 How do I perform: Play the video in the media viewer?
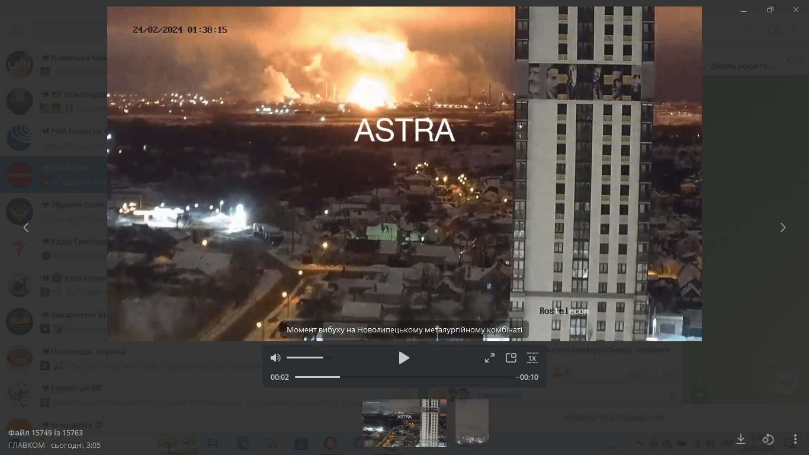tap(404, 358)
